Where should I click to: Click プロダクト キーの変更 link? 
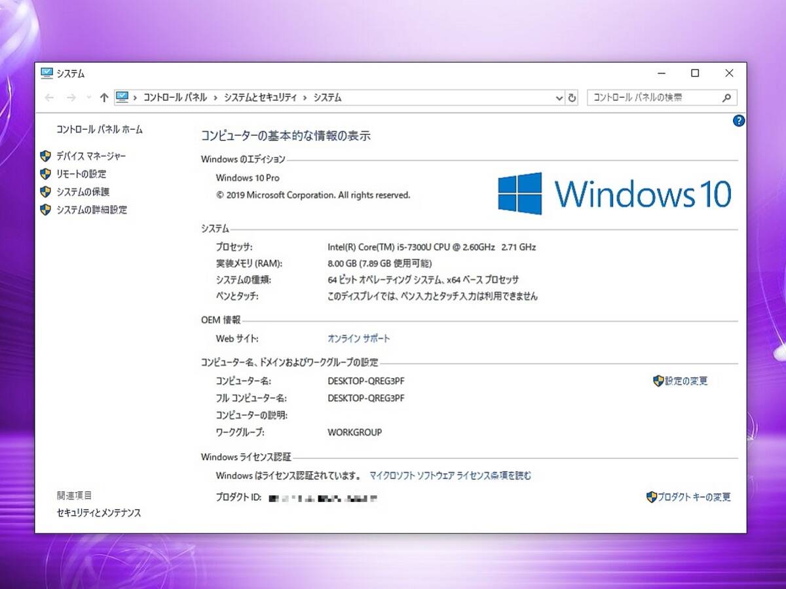pyautogui.click(x=694, y=497)
